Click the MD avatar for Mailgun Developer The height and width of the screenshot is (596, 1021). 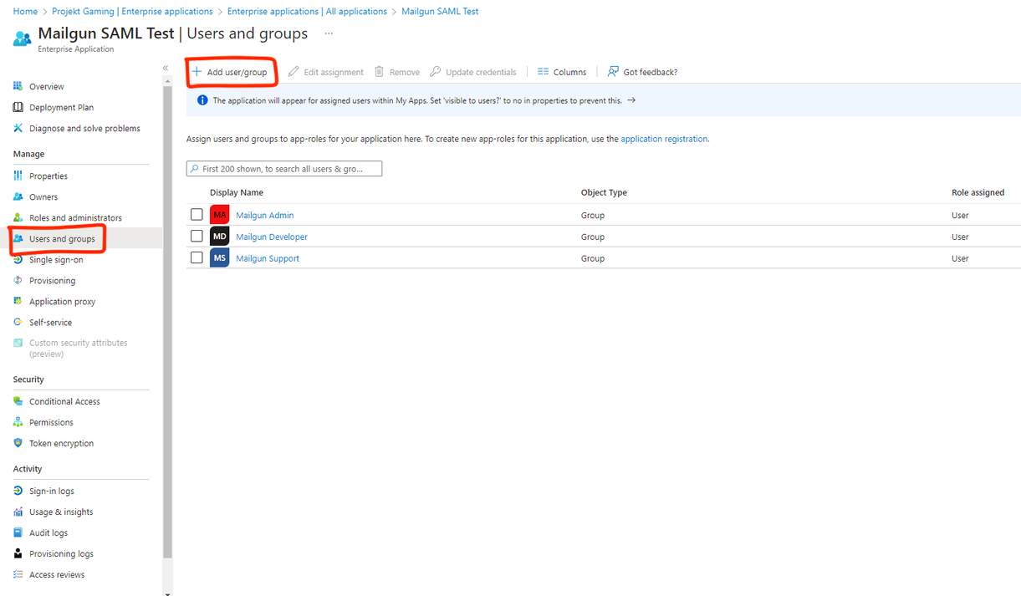(219, 237)
